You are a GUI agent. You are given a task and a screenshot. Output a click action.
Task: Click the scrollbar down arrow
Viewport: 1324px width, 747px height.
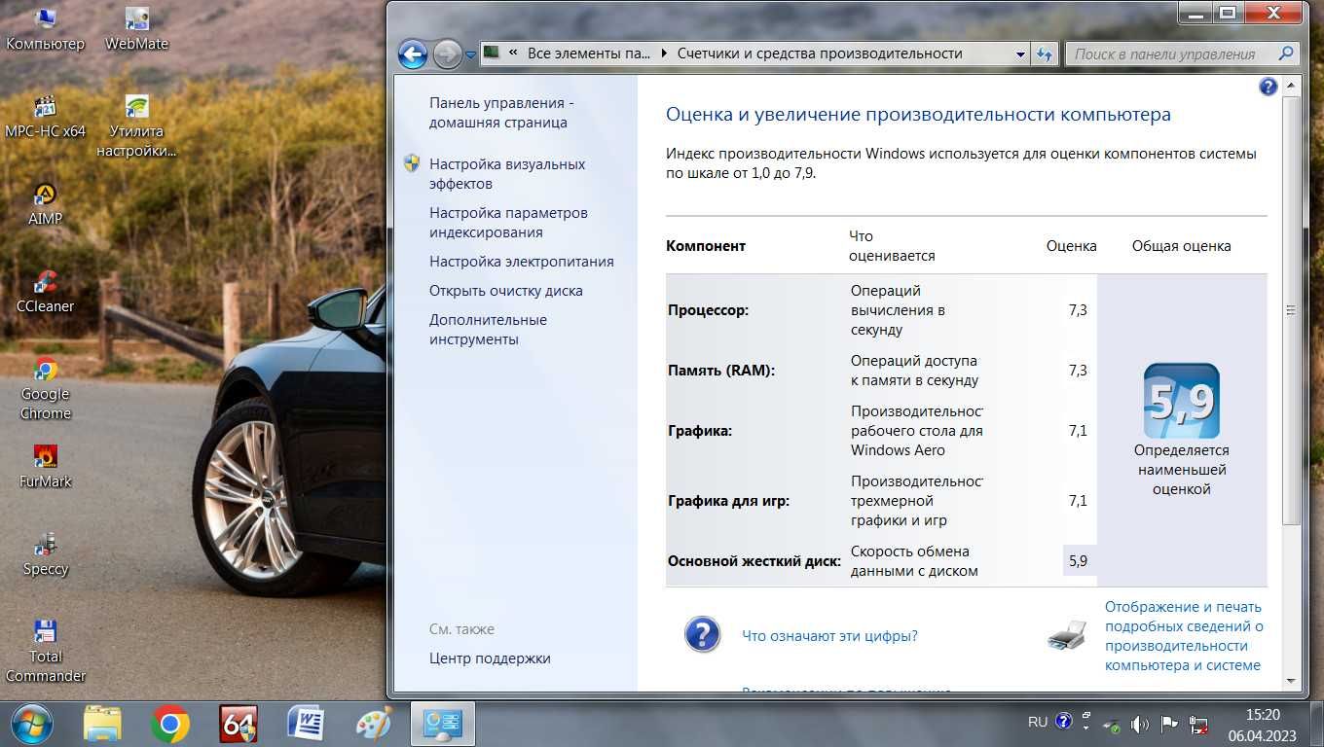click(1292, 681)
